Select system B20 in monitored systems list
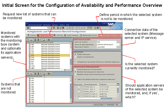 click(49, 55)
